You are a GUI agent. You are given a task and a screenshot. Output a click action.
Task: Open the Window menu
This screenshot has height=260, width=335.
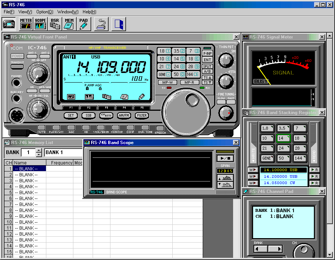68,12
